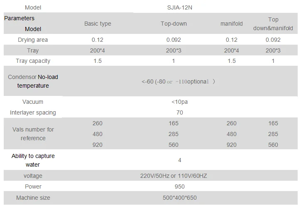This screenshot has height=208, width=301.
Task: Click the '220V/50Hz or 110V/60HZ' value
Action: tap(174, 176)
